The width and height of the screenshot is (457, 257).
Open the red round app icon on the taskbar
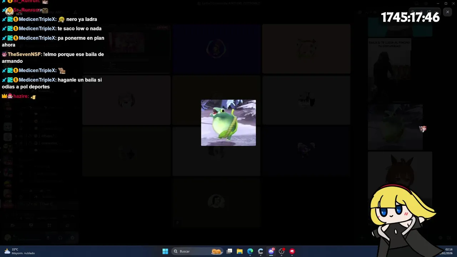292,251
